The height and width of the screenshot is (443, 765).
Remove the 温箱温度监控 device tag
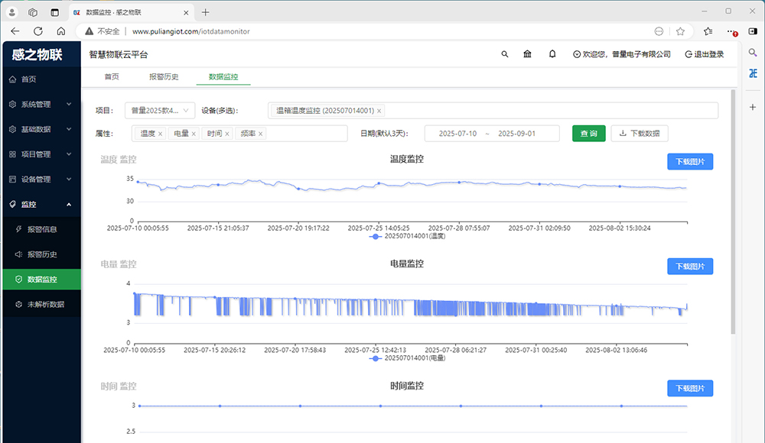(x=379, y=111)
